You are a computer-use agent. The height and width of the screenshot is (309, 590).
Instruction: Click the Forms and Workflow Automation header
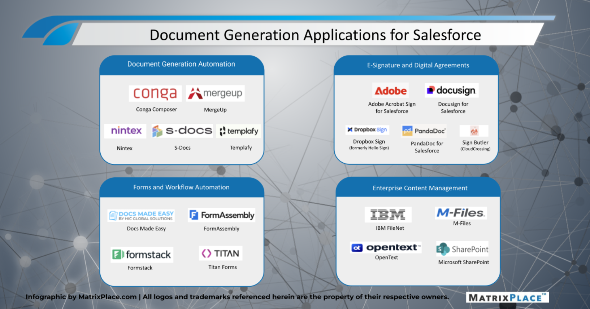point(181,187)
